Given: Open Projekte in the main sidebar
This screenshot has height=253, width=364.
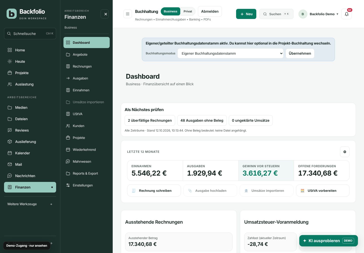Looking at the screenshot, I should (30, 73).
